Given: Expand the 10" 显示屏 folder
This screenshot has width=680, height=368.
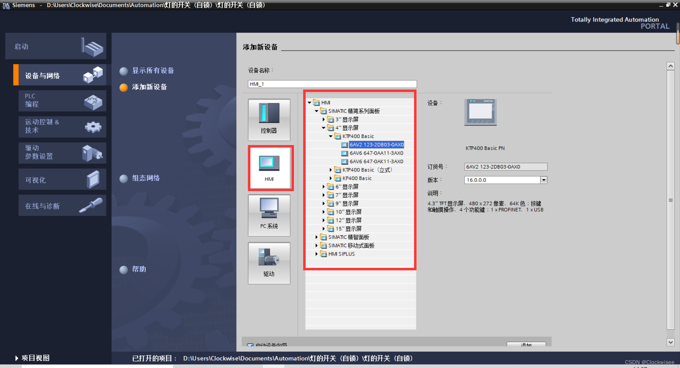Looking at the screenshot, I should click(324, 212).
